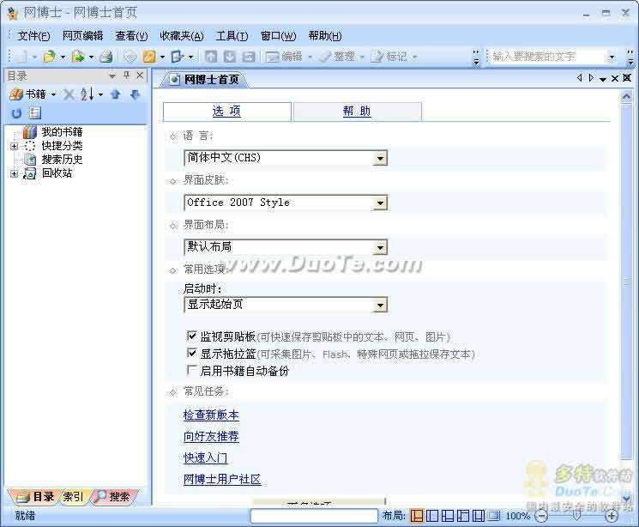Click the 书籍 book icon in 目录 panel
639x527 pixels.
pyautogui.click(x=16, y=94)
